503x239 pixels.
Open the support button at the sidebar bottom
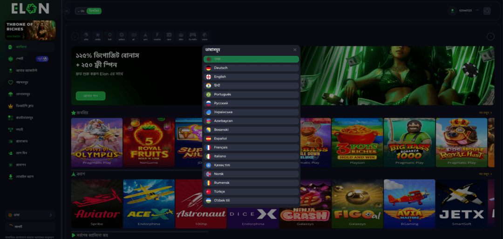(x=30, y=227)
